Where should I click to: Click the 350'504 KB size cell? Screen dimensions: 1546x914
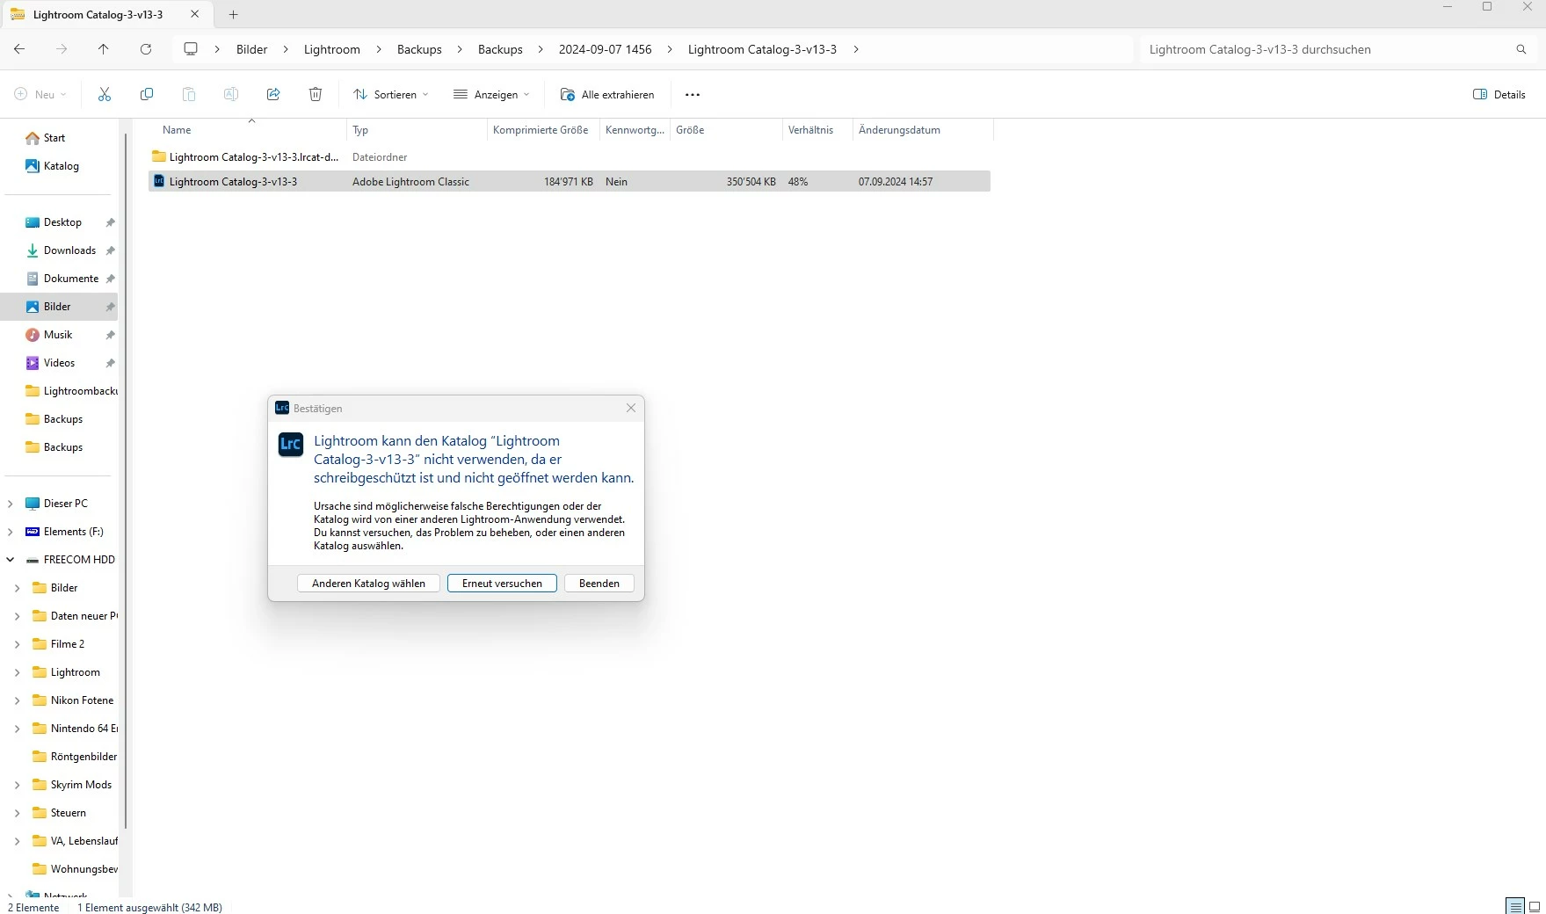(751, 182)
